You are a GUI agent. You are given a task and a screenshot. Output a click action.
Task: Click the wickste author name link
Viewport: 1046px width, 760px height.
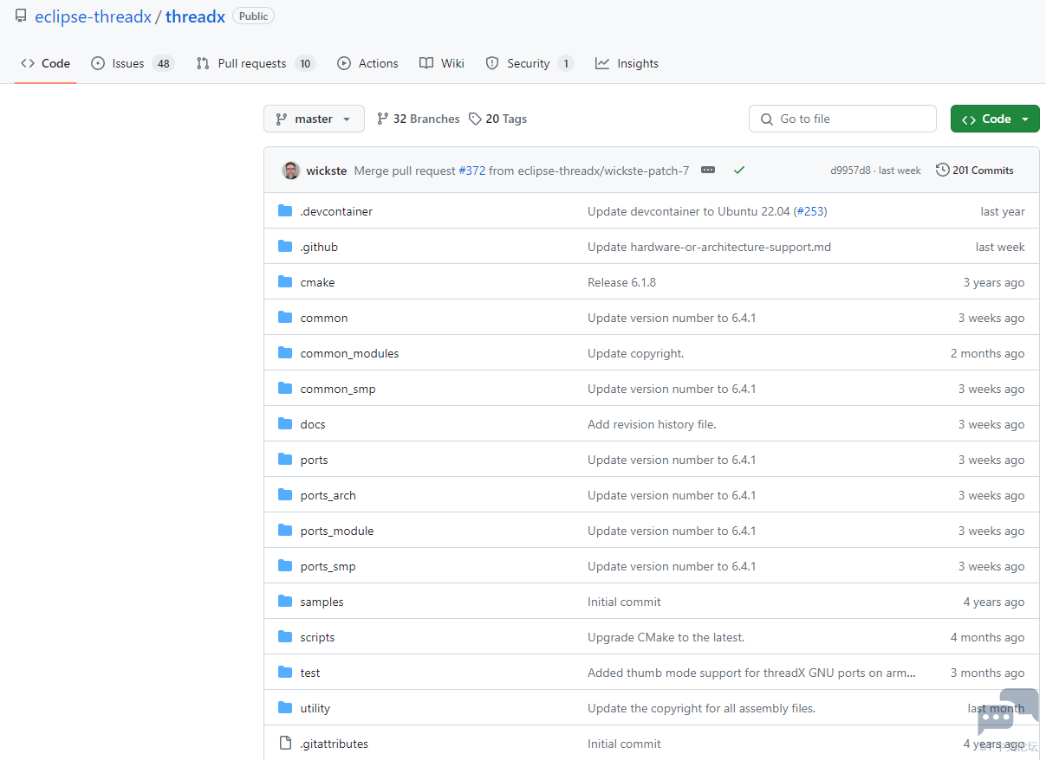point(327,171)
